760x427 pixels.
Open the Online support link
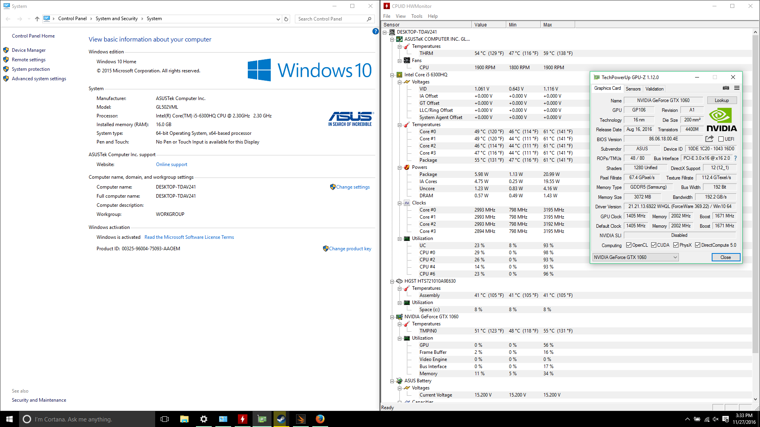click(x=171, y=164)
